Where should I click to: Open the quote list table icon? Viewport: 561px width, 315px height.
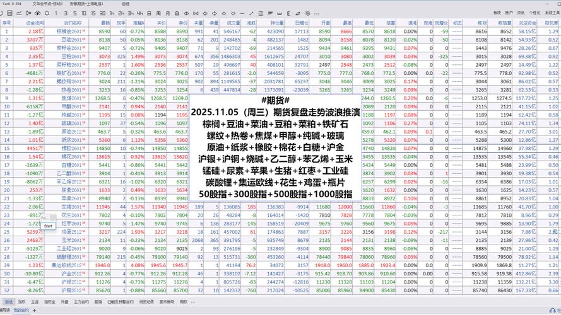point(9,13)
